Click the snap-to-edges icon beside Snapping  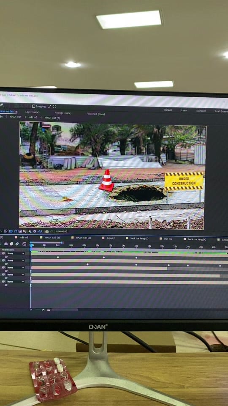[49, 107]
